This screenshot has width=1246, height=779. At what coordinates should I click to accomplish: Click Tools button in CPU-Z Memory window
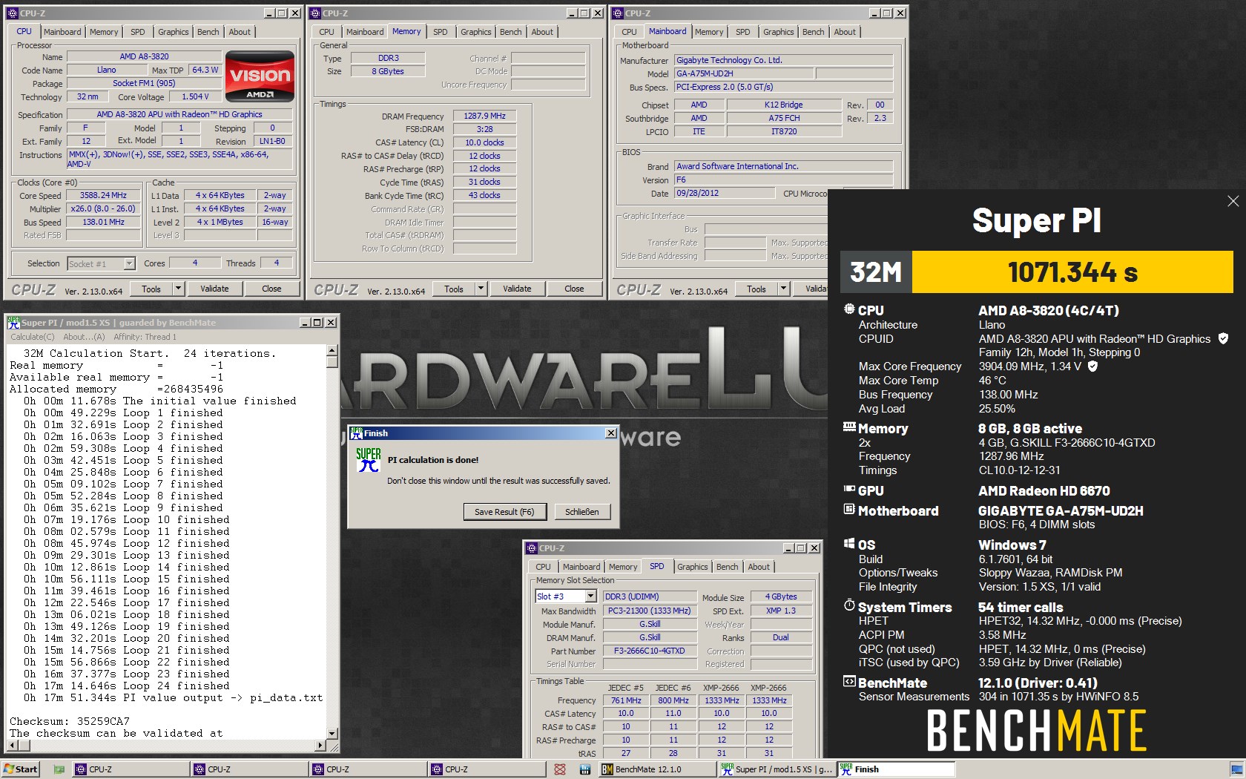click(x=454, y=289)
